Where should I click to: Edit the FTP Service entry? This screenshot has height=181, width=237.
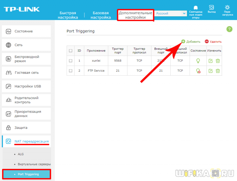point(211,71)
